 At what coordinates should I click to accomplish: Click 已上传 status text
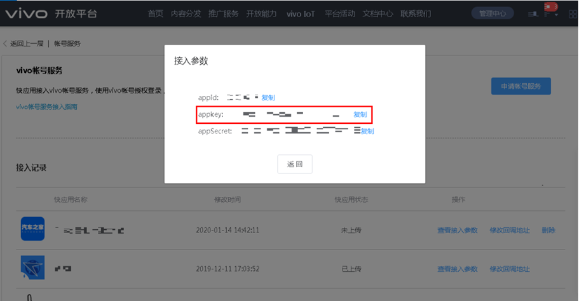point(351,269)
